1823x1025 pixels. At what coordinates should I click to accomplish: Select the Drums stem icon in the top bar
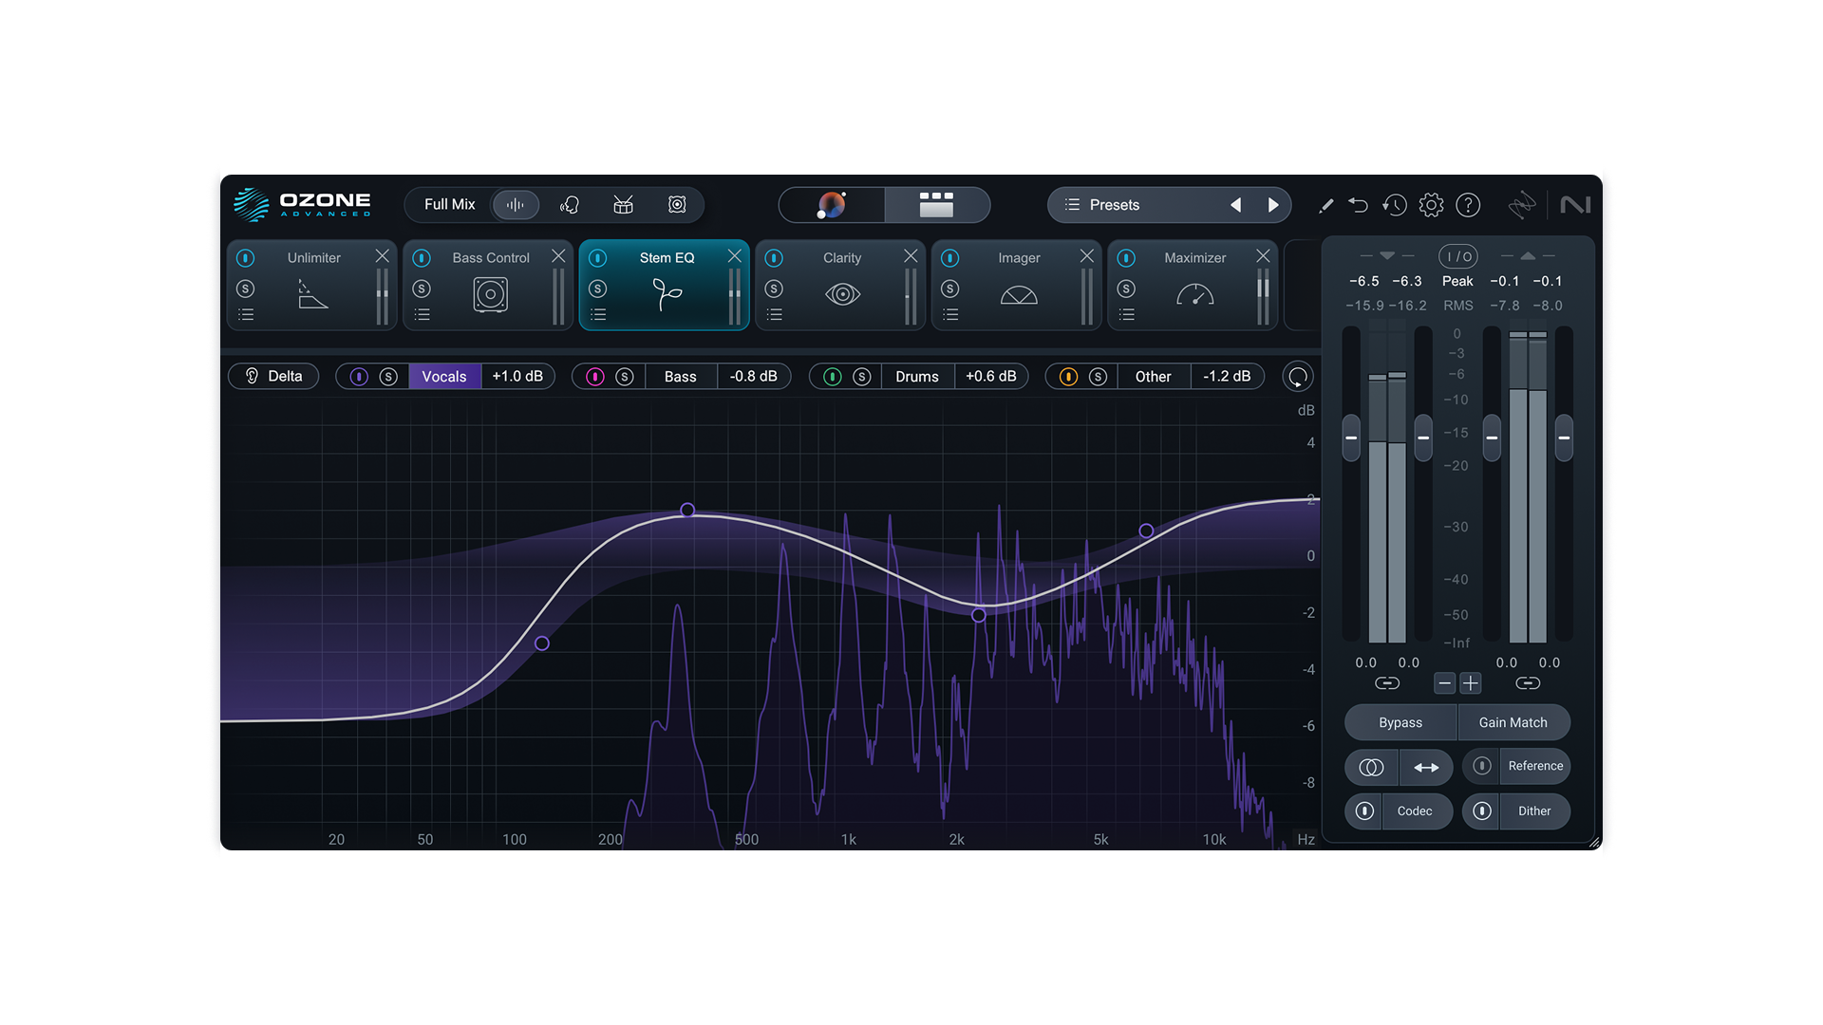(x=623, y=205)
